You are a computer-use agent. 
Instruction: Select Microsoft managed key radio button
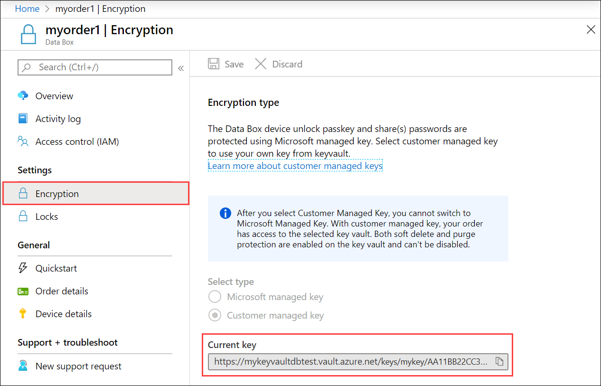(215, 297)
